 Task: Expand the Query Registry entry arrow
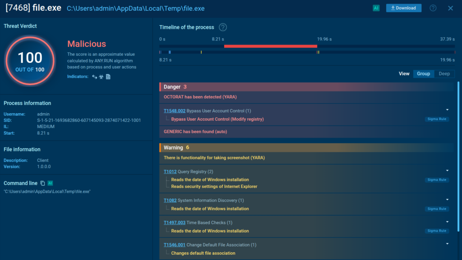[447, 170]
